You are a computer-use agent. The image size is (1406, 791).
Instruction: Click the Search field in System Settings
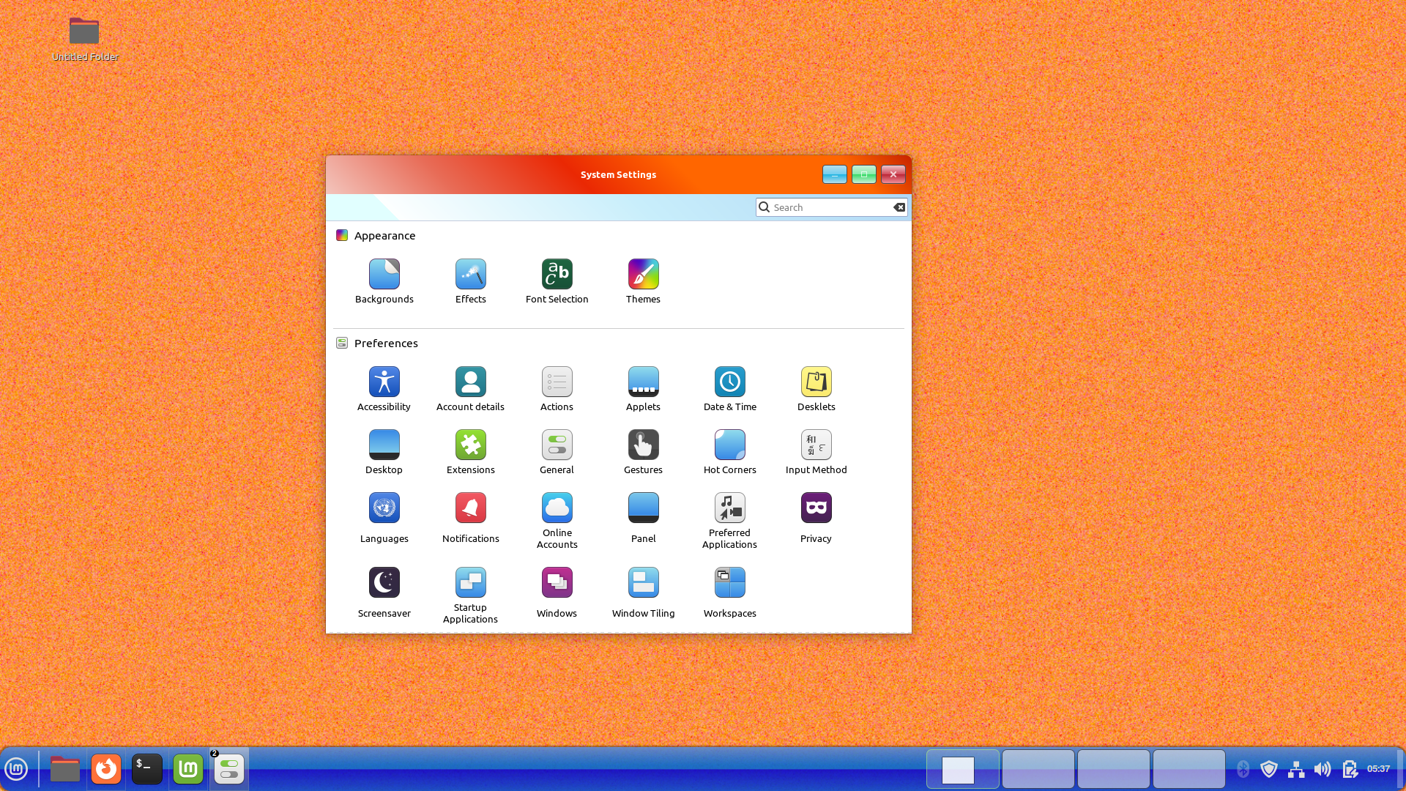[831, 207]
